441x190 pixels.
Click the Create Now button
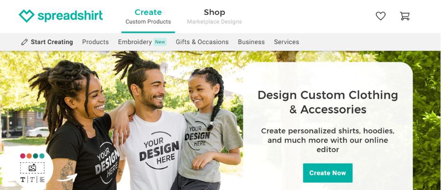[x=327, y=173]
